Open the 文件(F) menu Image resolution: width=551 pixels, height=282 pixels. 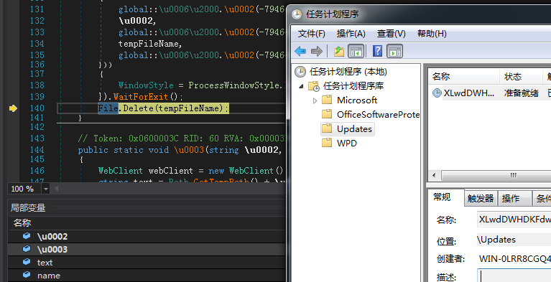point(311,34)
